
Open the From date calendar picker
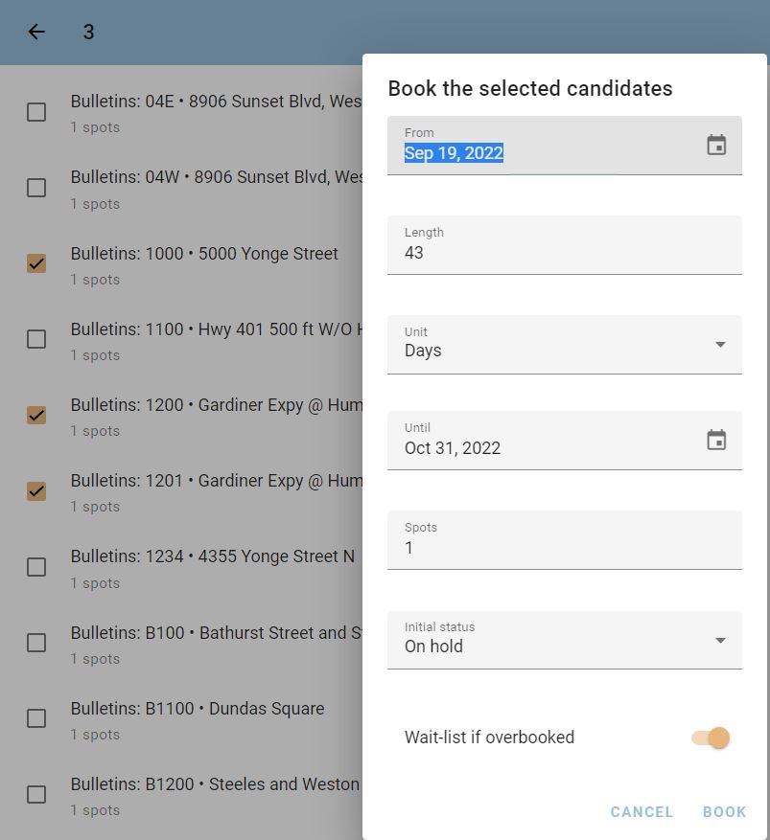716,145
